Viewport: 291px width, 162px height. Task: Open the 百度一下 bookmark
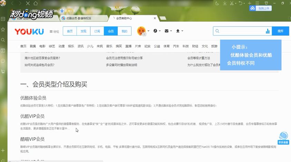68,11
